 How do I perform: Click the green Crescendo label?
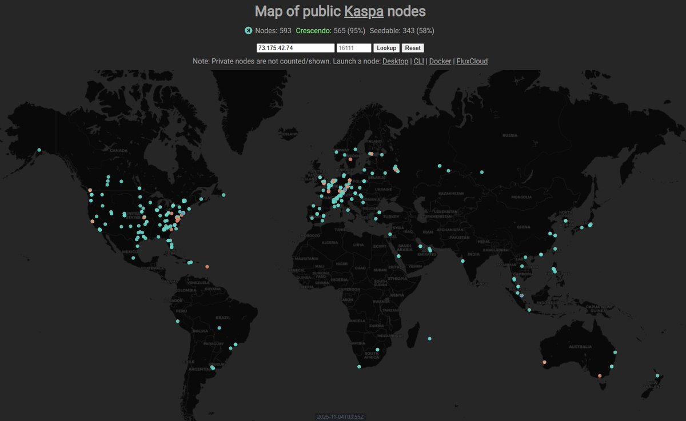tap(313, 31)
